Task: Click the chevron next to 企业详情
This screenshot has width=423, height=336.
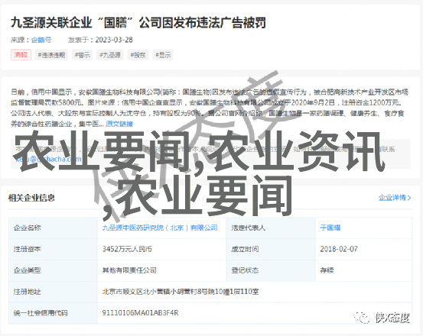Action: (409, 198)
